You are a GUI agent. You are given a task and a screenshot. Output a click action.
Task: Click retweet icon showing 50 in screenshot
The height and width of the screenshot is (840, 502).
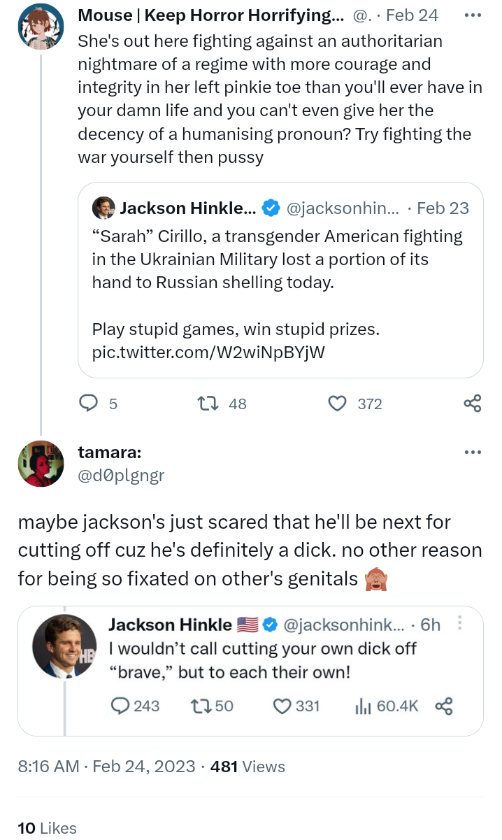[200, 706]
